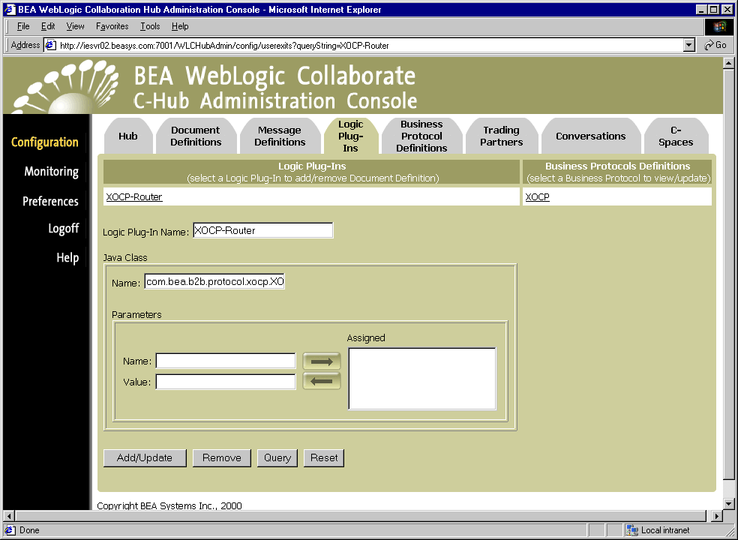The height and width of the screenshot is (540, 738).
Task: Click the Local intranet status text
Action: coord(665,530)
